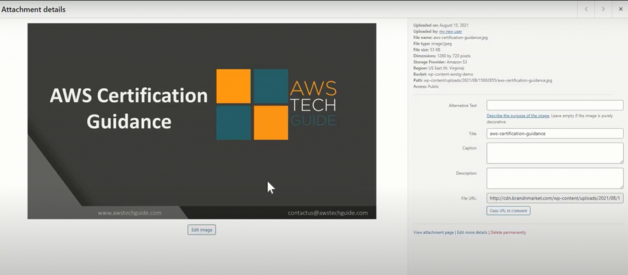
Task: Click 'Storage Provider: Amazon S3' text
Action: pyautogui.click(x=440, y=62)
